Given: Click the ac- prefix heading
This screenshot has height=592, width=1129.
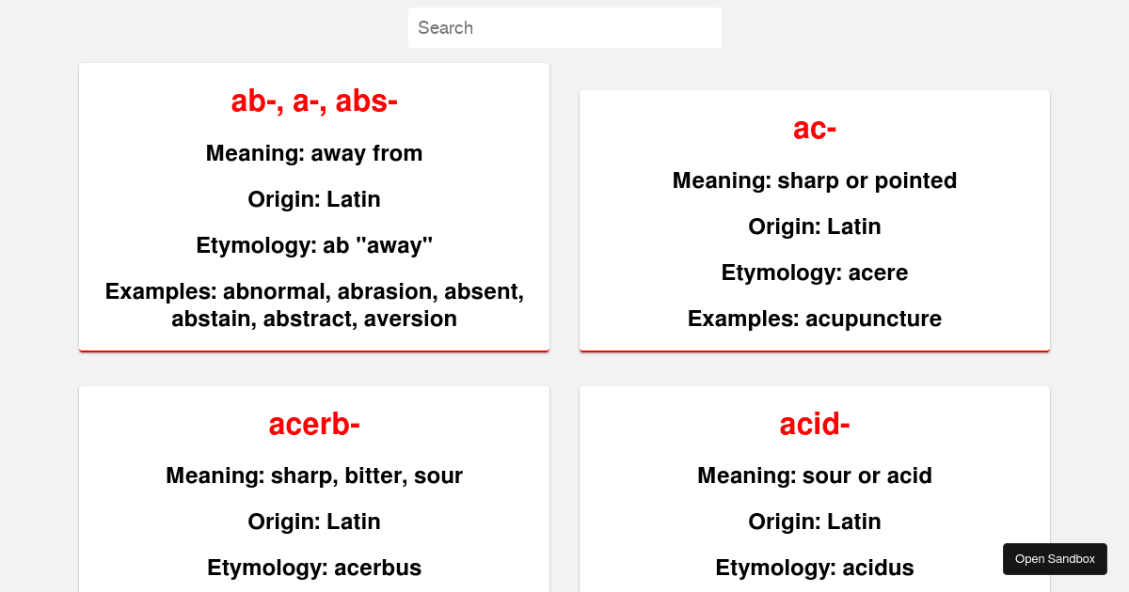Looking at the screenshot, I should 814,130.
